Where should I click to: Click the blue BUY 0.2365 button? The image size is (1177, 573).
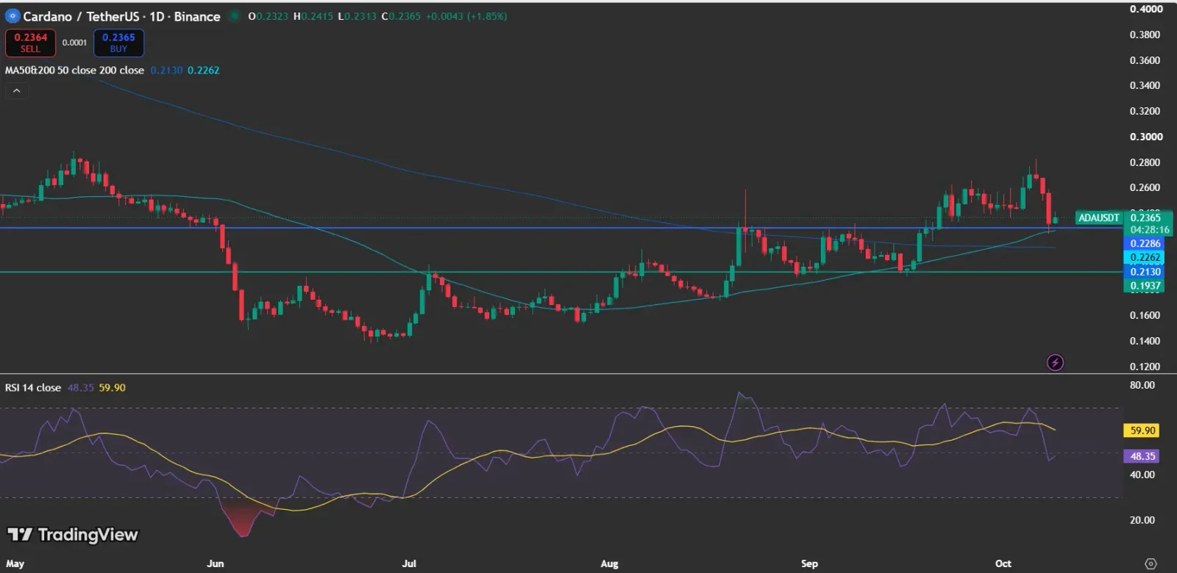(118, 43)
